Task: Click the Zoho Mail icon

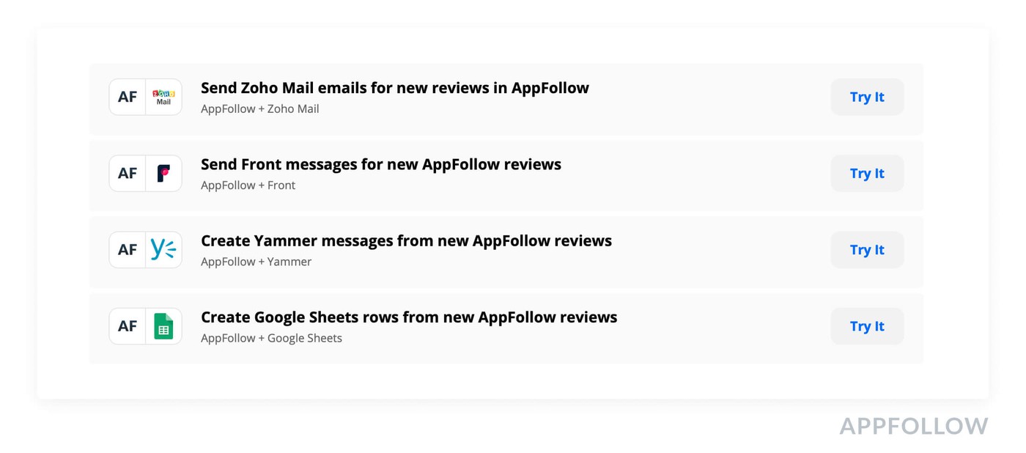Action: (163, 97)
